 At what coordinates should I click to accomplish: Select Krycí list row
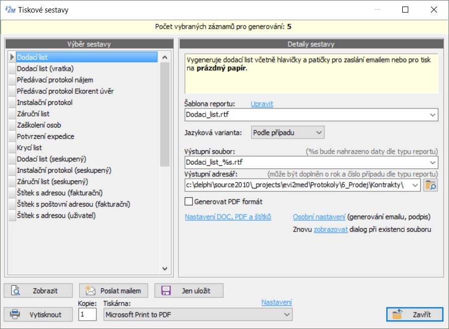click(87, 148)
